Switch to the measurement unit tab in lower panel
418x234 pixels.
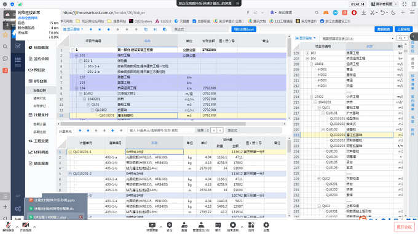coord(65,131)
